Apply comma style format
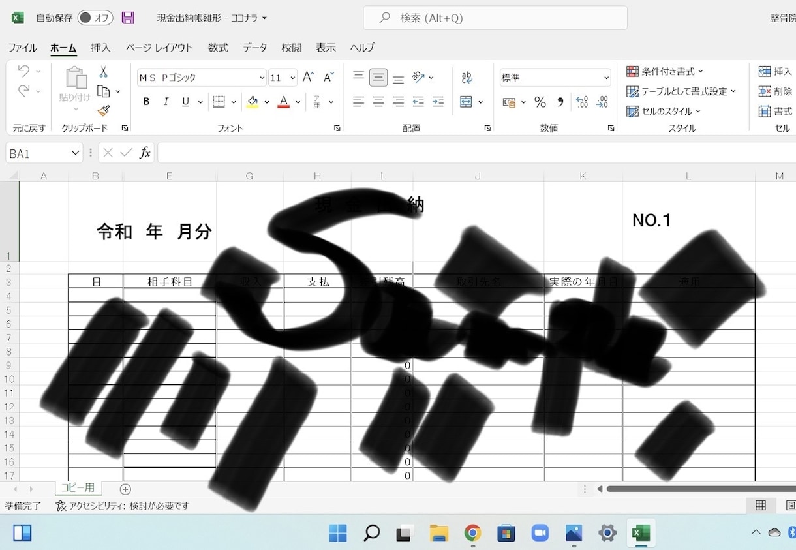The image size is (796, 550). click(560, 102)
